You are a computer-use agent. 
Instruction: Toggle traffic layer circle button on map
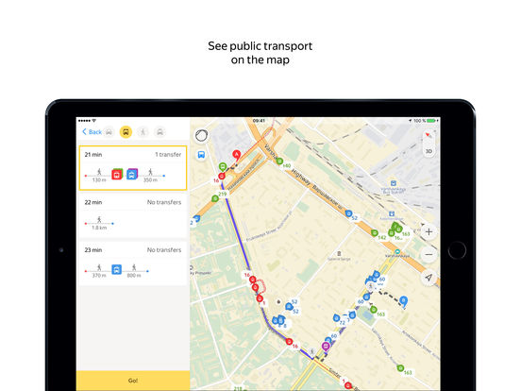pyautogui.click(x=201, y=136)
